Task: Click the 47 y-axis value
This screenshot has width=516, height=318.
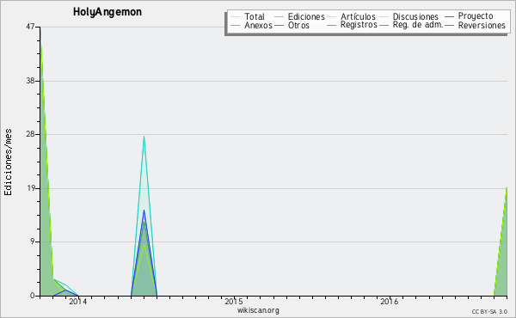Action: (30, 27)
